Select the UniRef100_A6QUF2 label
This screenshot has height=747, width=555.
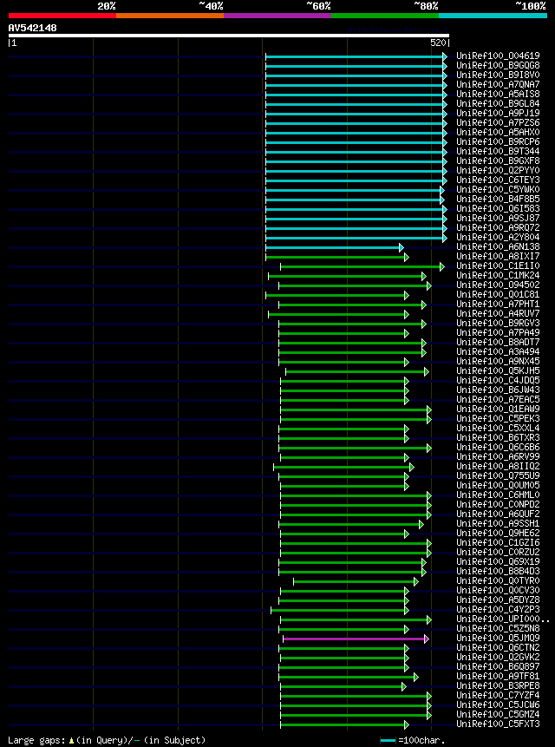point(498,514)
